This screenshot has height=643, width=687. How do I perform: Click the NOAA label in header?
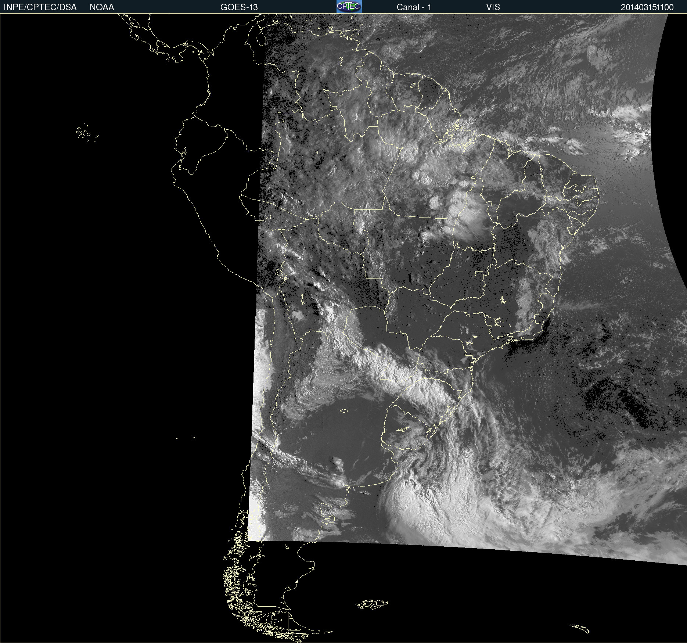coord(102,7)
